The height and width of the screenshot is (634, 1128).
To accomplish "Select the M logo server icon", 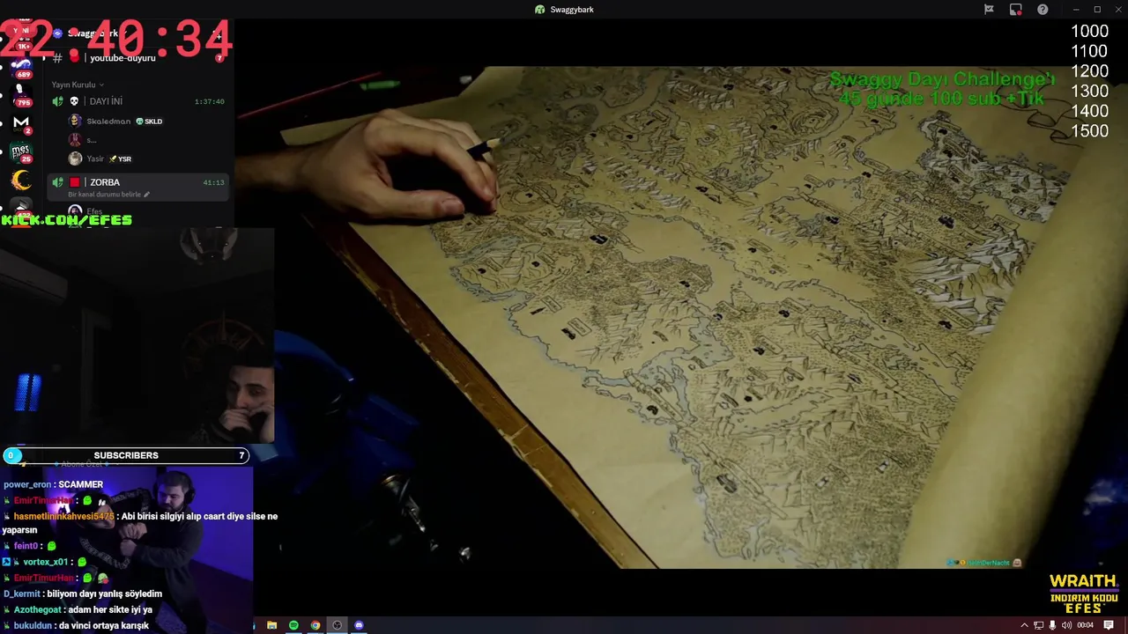I will pos(21,122).
